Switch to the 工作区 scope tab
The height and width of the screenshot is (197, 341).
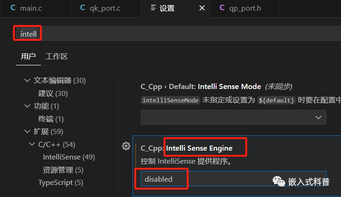[57, 57]
